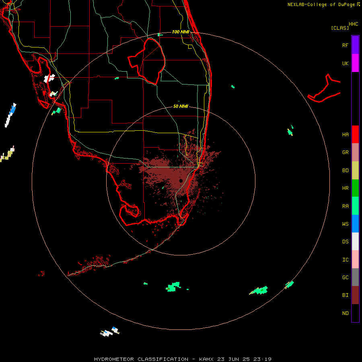The width and height of the screenshot is (362, 362).
Task: Click the purple RF color swatch
Action: coord(355,45)
